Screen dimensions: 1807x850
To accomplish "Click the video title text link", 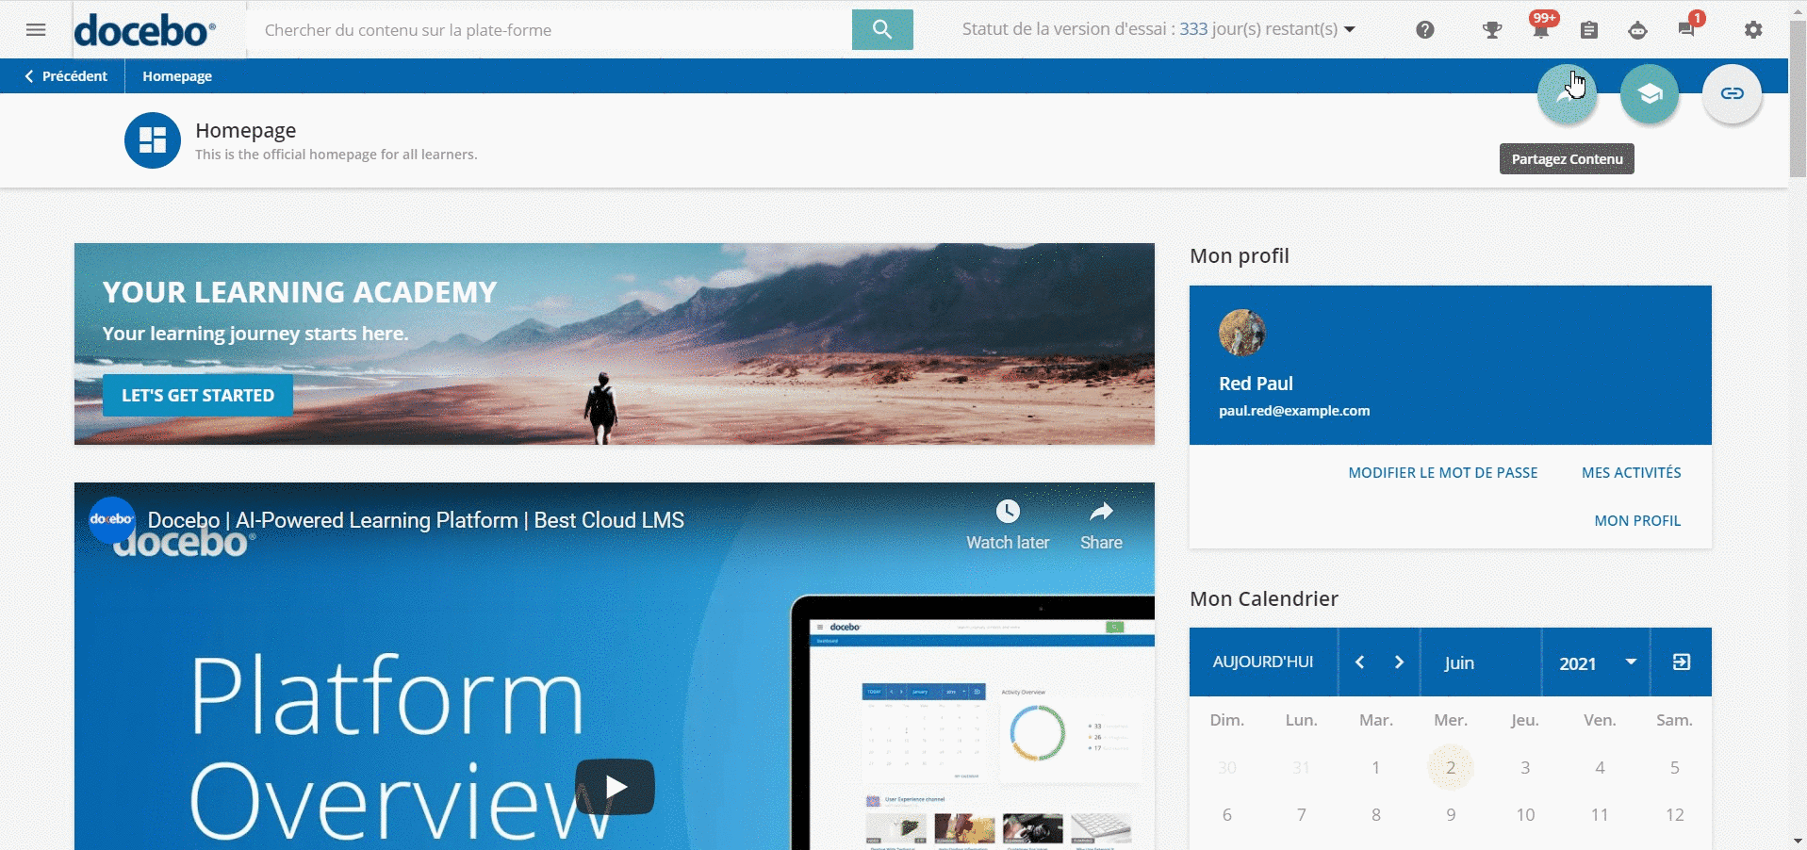I will point(416,520).
